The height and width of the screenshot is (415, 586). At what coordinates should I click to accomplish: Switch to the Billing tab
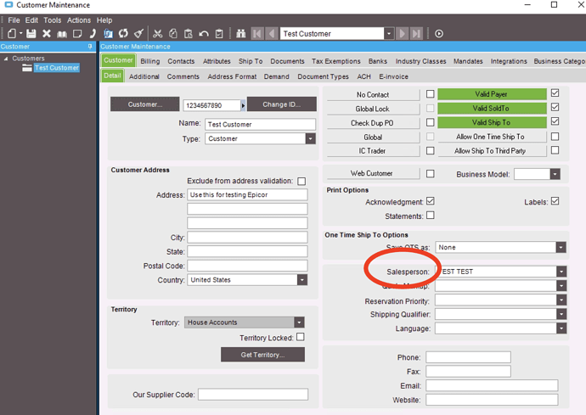tap(149, 61)
